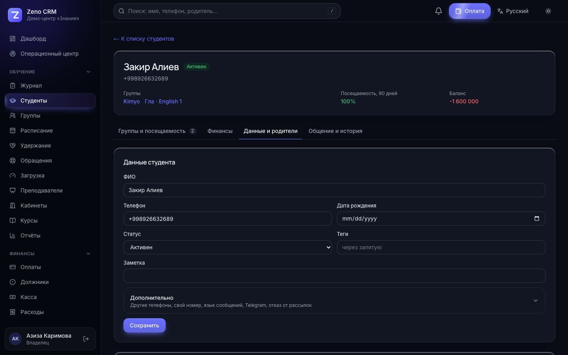This screenshot has width=568, height=355.
Task: Click the Телефон input field
Action: (228, 219)
